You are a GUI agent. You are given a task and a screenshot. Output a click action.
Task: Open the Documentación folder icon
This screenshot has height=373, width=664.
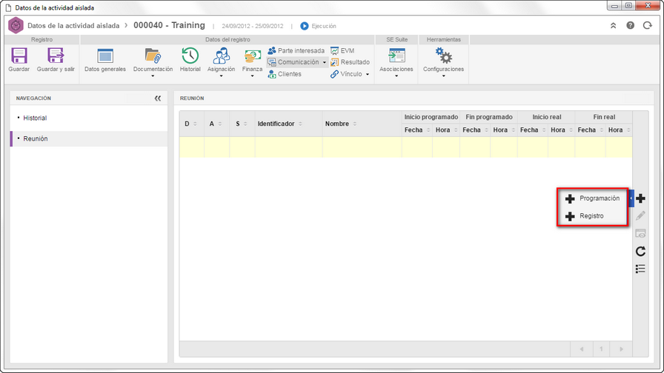(x=153, y=56)
